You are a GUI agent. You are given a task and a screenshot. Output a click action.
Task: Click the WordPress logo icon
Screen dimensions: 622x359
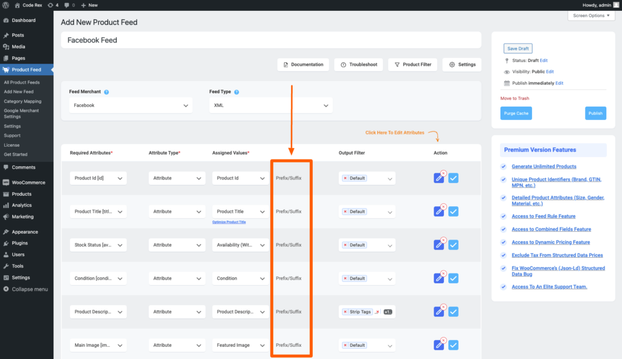(6, 5)
